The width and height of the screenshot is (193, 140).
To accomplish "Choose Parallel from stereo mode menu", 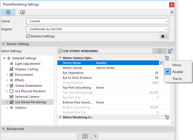I will tap(178, 72).
